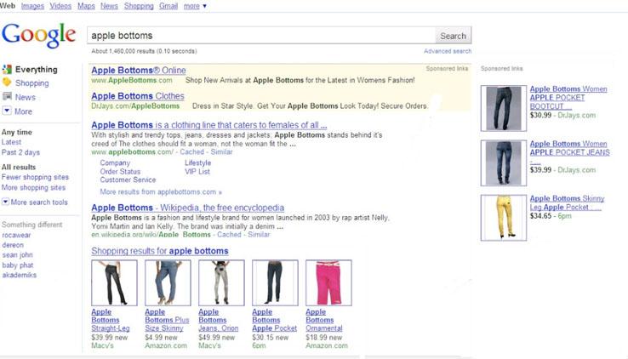Open the Straight-Leg jeans thumbnail from Macy's
This screenshot has height=359, width=628.
113,282
